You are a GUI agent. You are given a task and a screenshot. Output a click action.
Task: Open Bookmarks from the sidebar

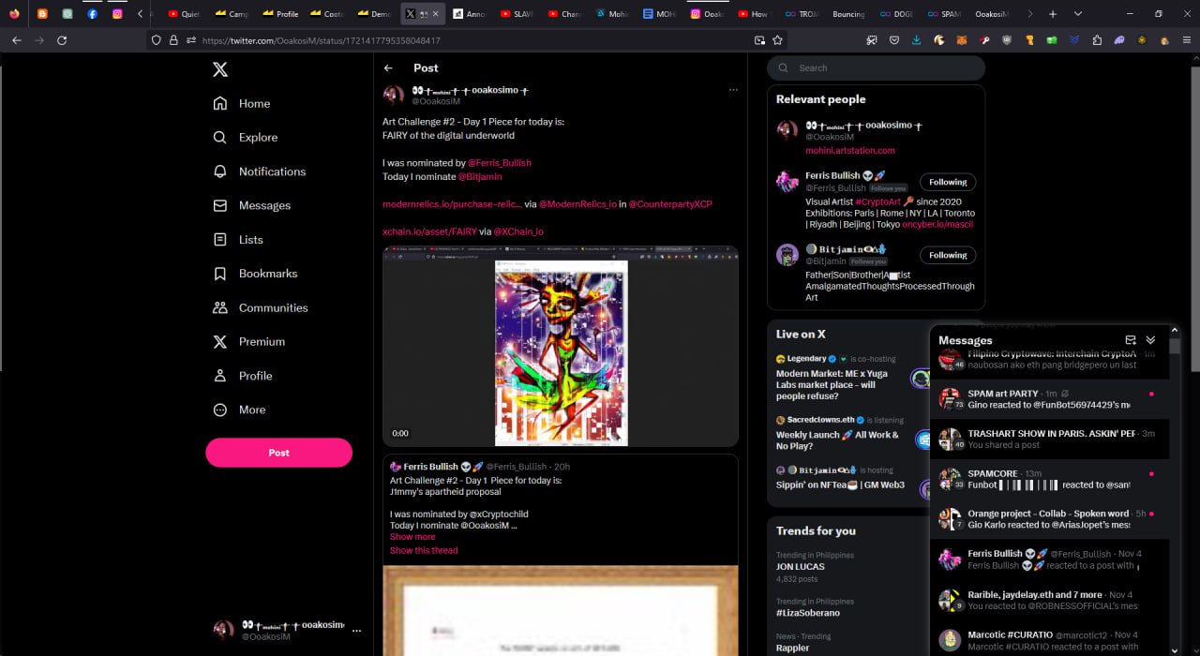255,274
